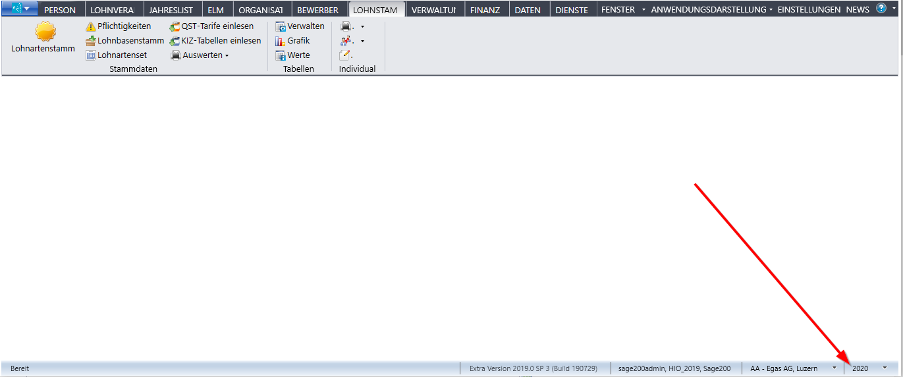
Task: Open the blue application menu button
Action: (20, 9)
